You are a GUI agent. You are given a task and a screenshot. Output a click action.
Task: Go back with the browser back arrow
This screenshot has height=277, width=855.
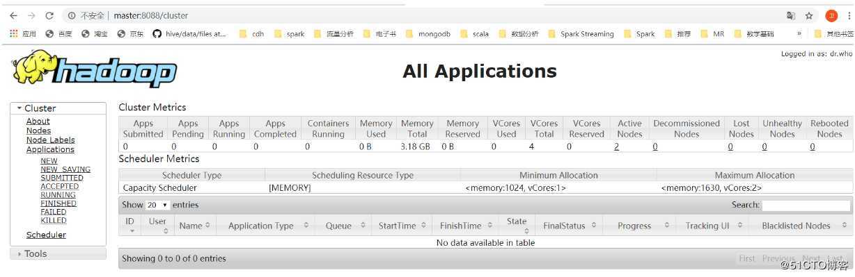(x=13, y=15)
